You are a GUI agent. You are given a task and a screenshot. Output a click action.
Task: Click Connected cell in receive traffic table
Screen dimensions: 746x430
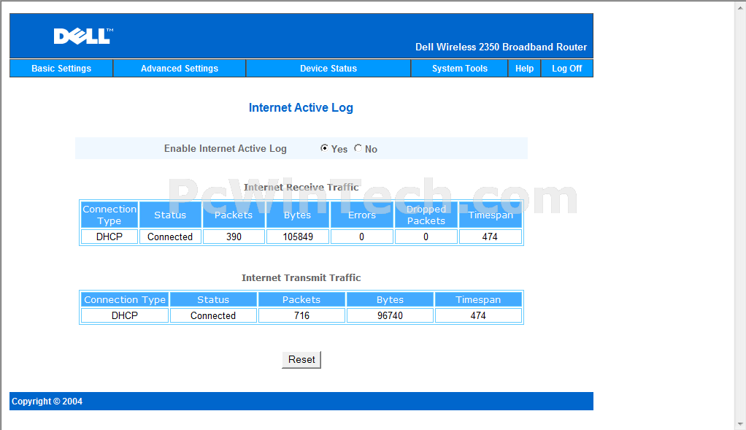click(170, 237)
